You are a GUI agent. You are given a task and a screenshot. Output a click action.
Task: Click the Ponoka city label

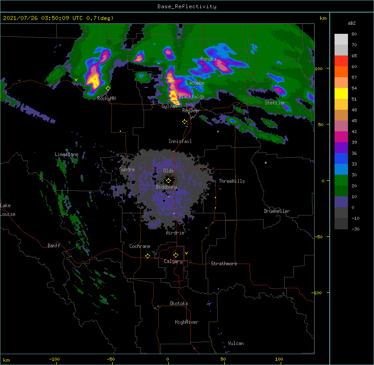(x=208, y=59)
